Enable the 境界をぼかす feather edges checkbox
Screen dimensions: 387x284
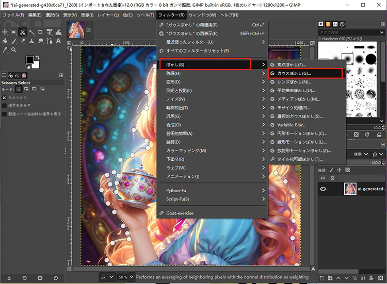(4, 106)
